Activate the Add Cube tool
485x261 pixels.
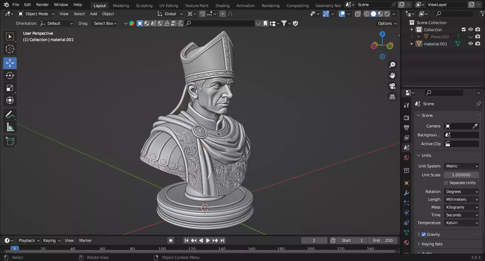coord(10,141)
